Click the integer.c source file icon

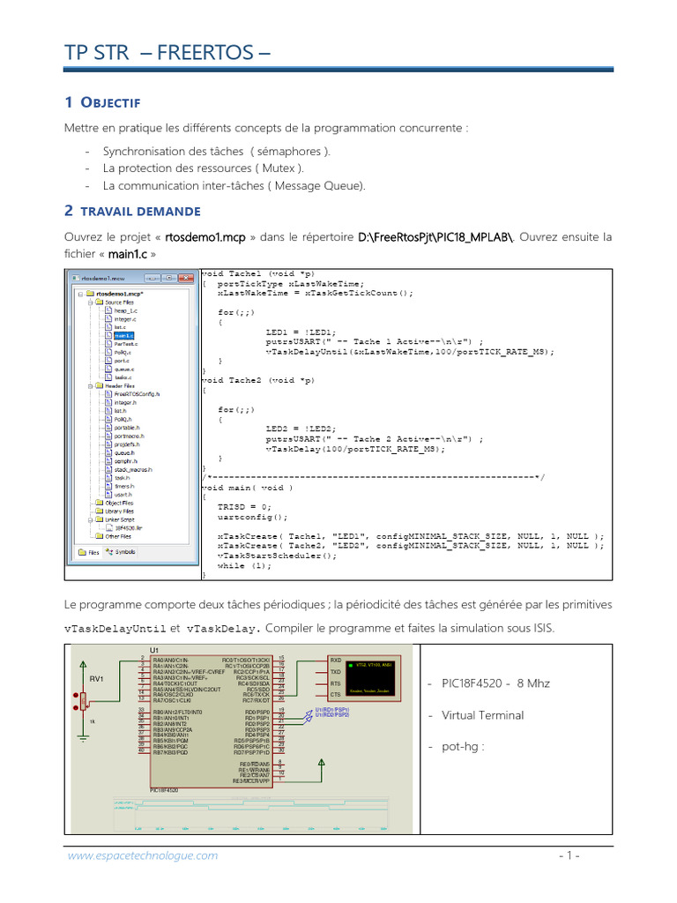pyautogui.click(x=108, y=318)
